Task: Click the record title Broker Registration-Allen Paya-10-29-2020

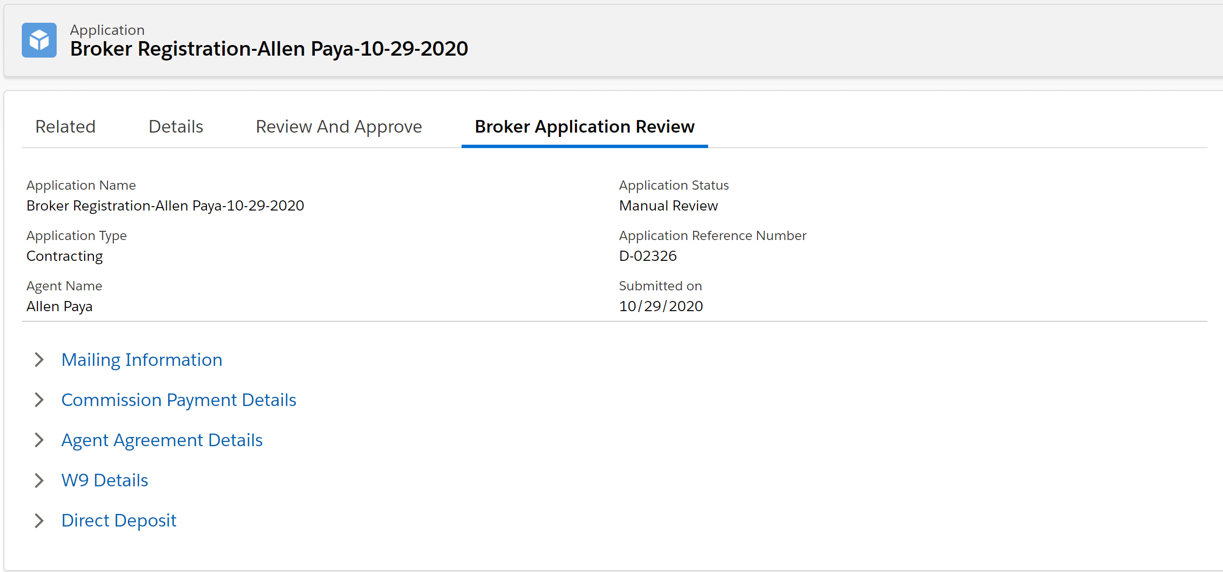Action: (269, 48)
